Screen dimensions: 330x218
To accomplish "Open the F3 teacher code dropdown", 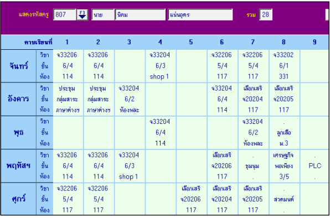I will pyautogui.click(x=82, y=15).
